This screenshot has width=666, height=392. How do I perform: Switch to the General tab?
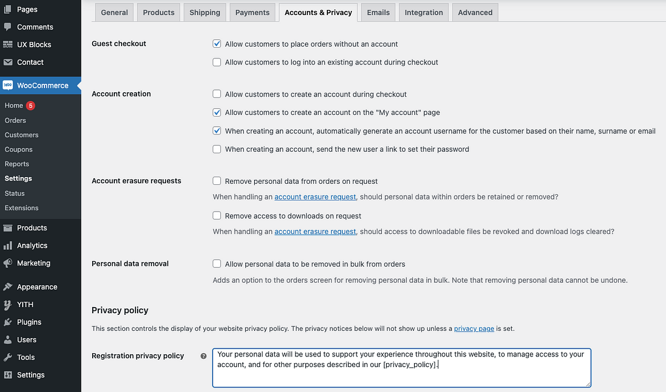114,12
